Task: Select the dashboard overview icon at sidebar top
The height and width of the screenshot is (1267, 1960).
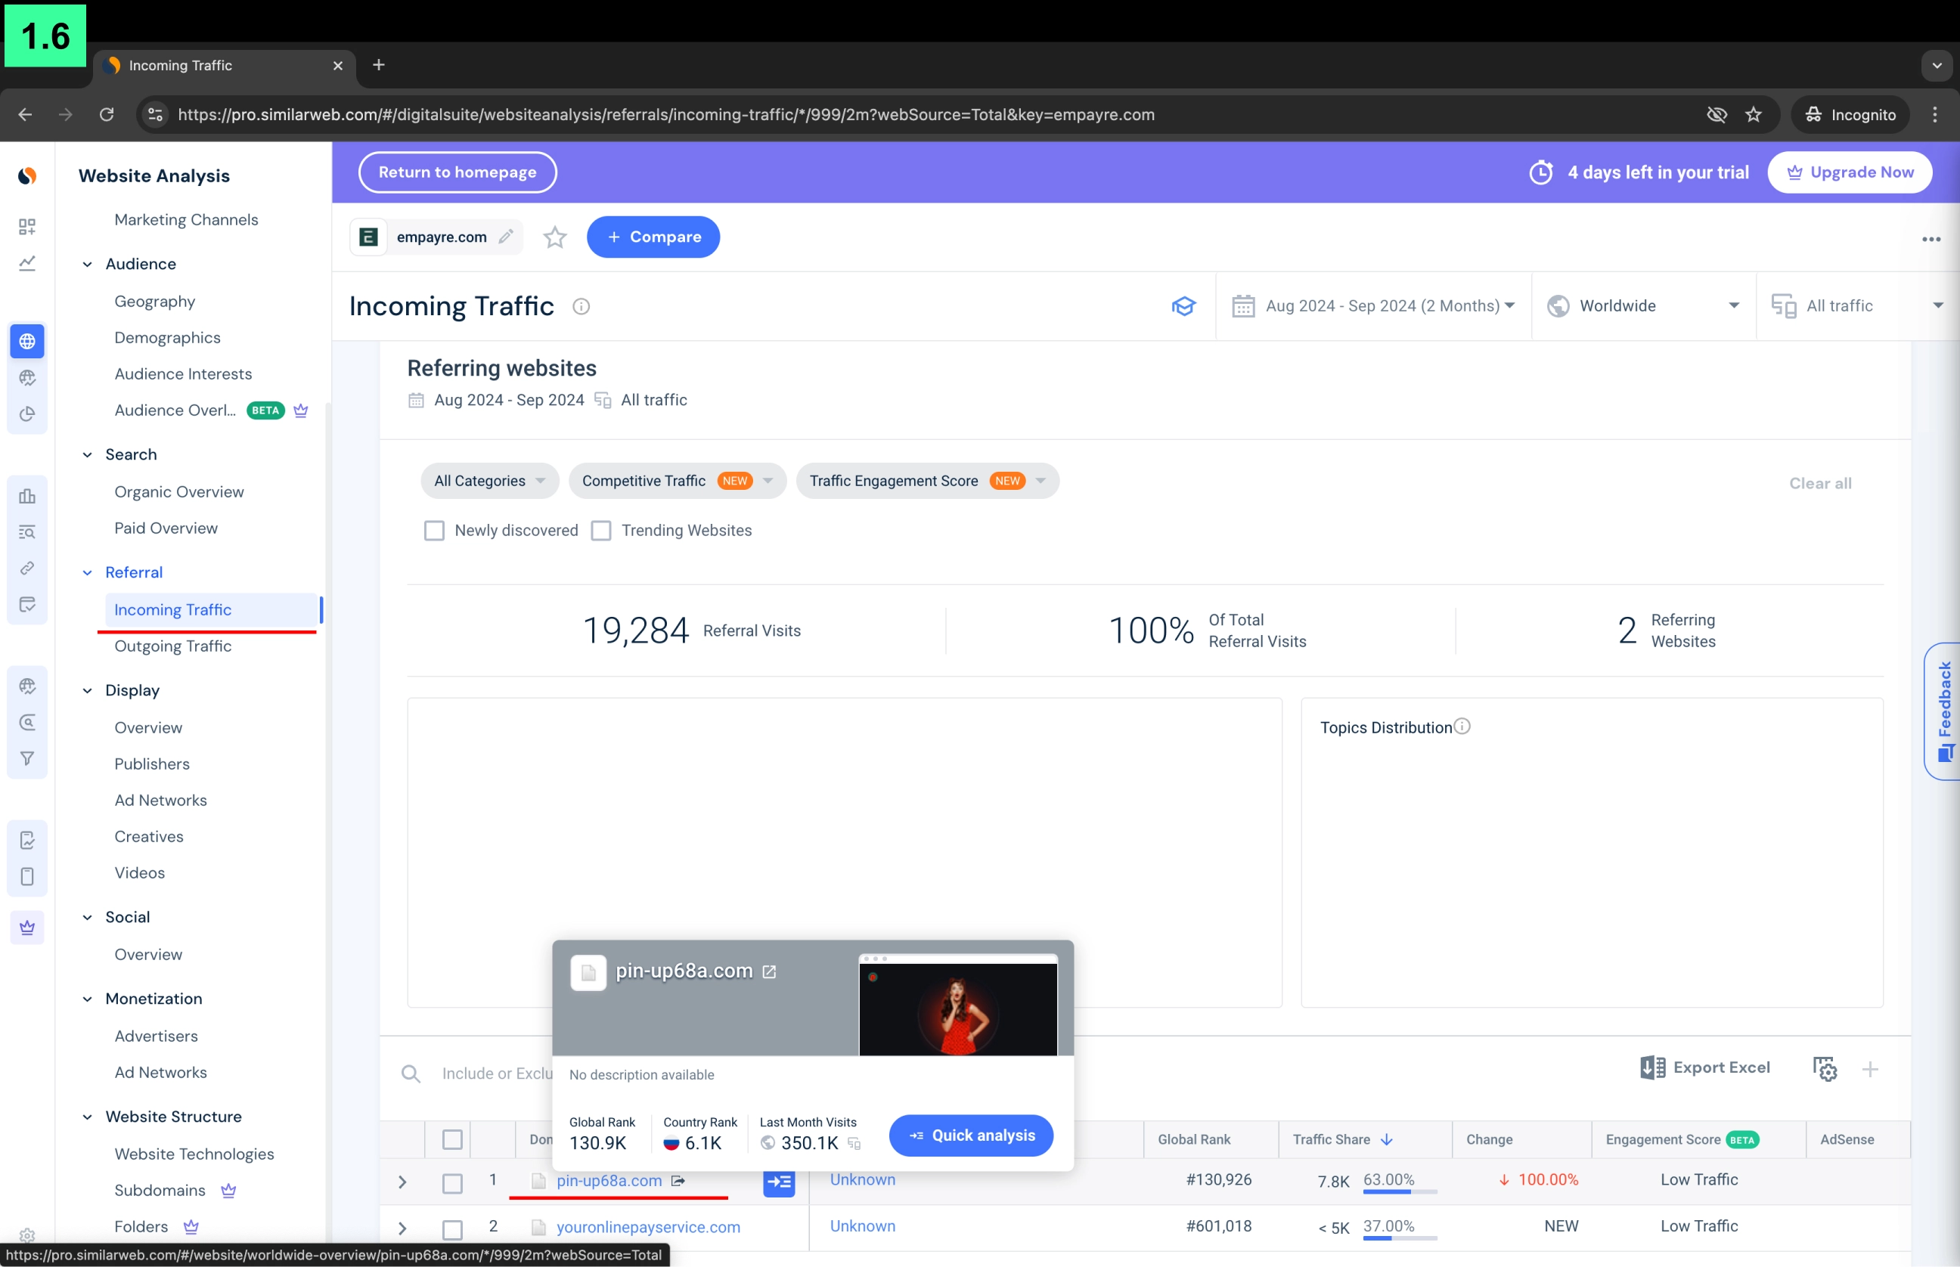Action: click(x=27, y=226)
